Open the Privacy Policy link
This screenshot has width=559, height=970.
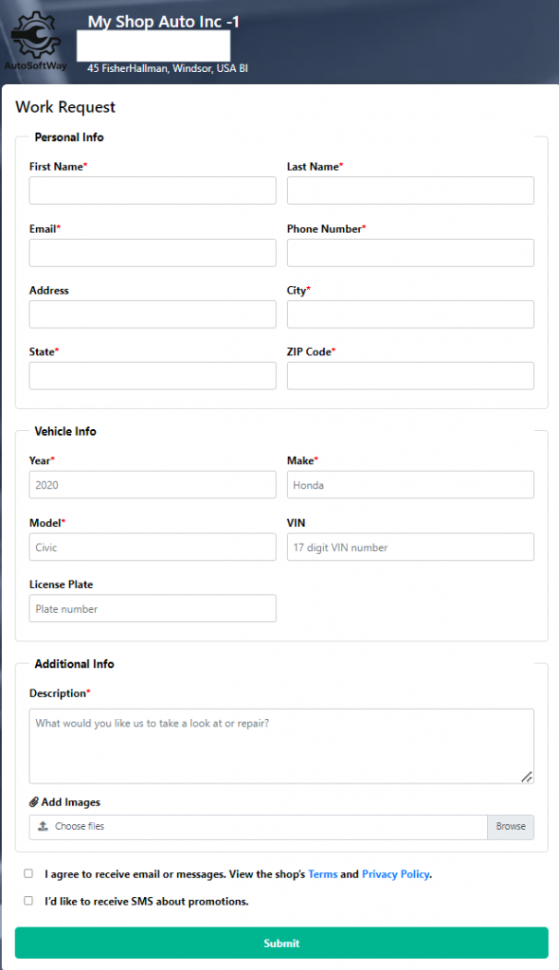[x=396, y=874]
